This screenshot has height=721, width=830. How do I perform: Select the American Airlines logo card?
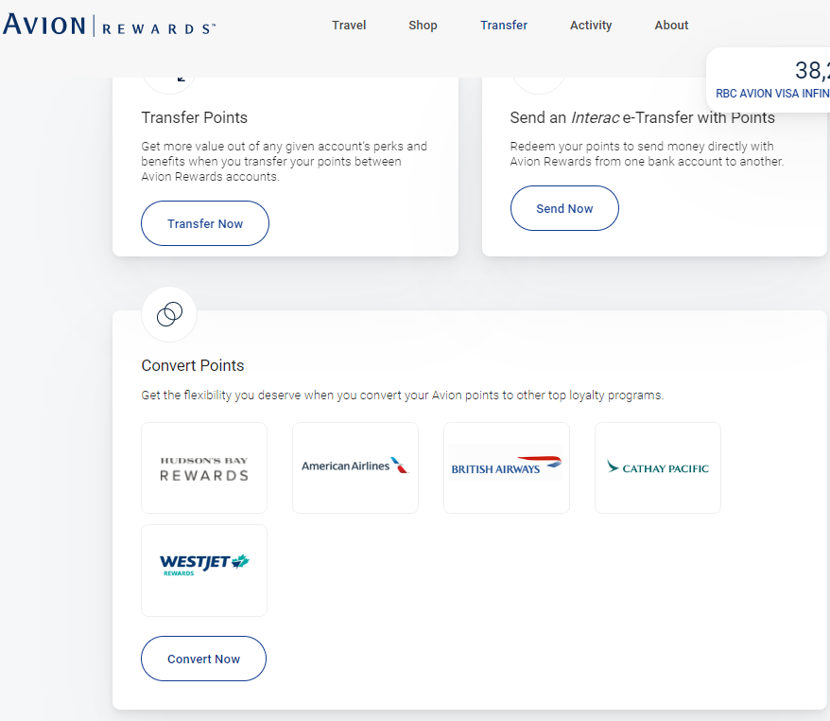(x=355, y=467)
